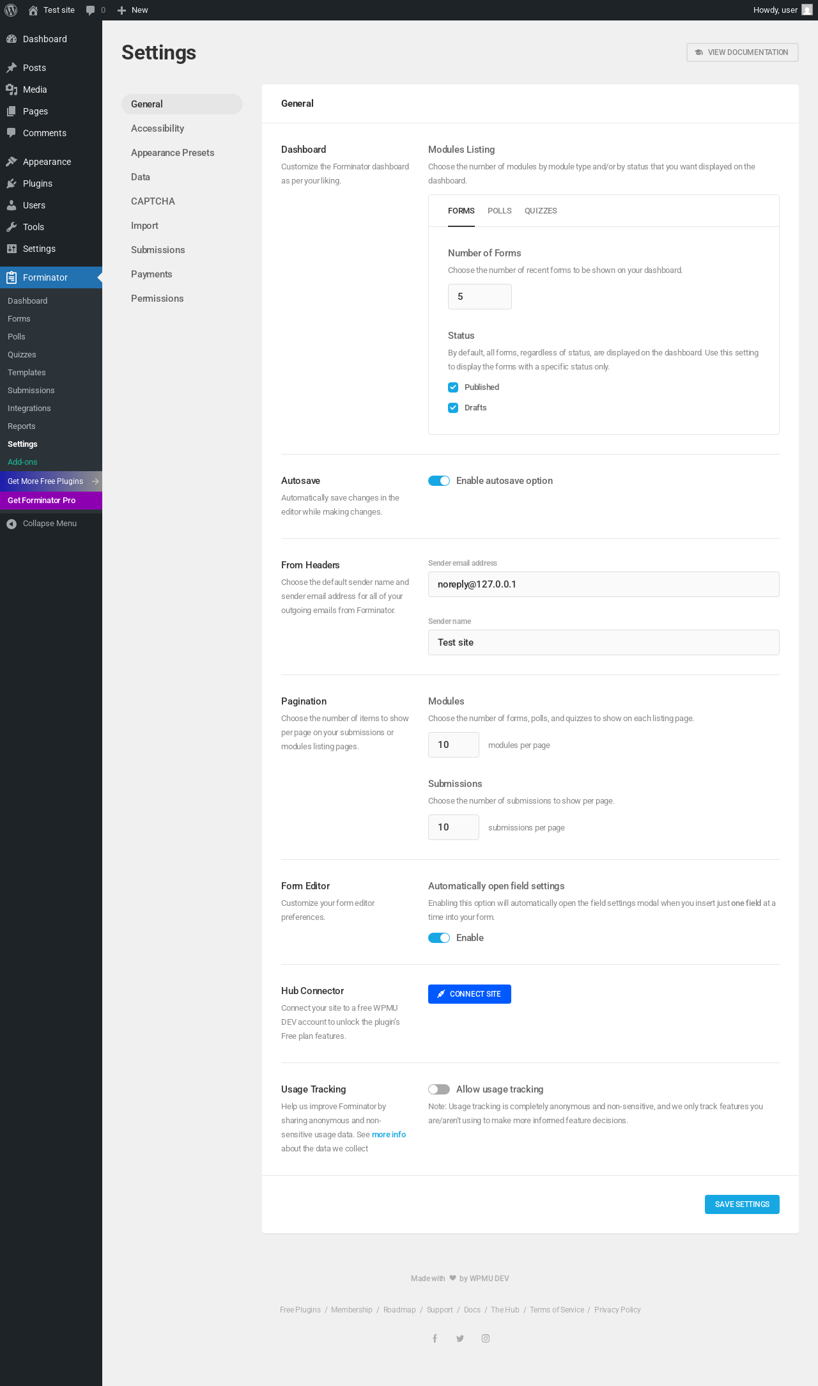Click the Facebook icon in footer
Viewport: 818px width, 1386px height.
coord(435,1339)
